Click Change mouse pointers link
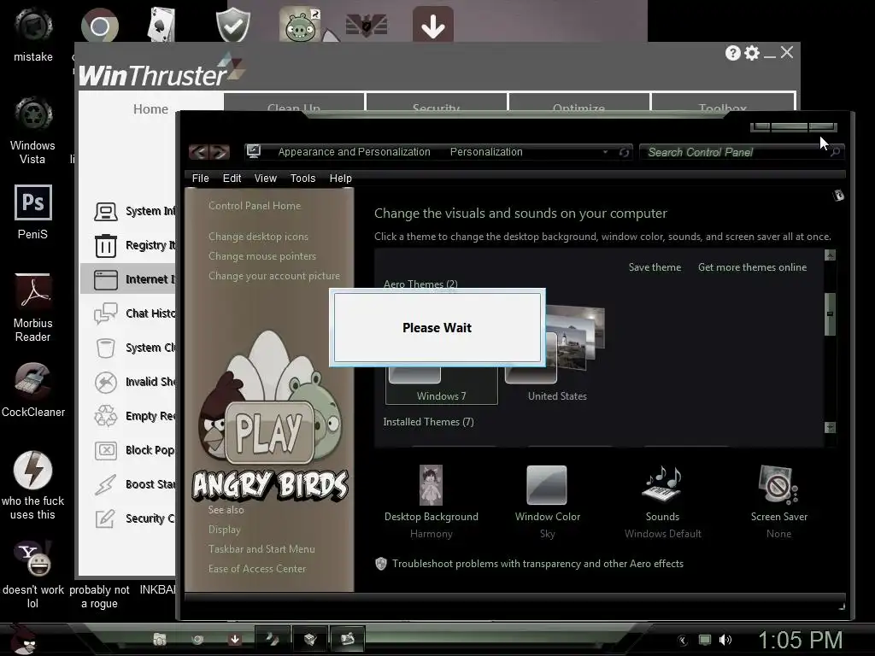The width and height of the screenshot is (875, 656). click(x=262, y=256)
